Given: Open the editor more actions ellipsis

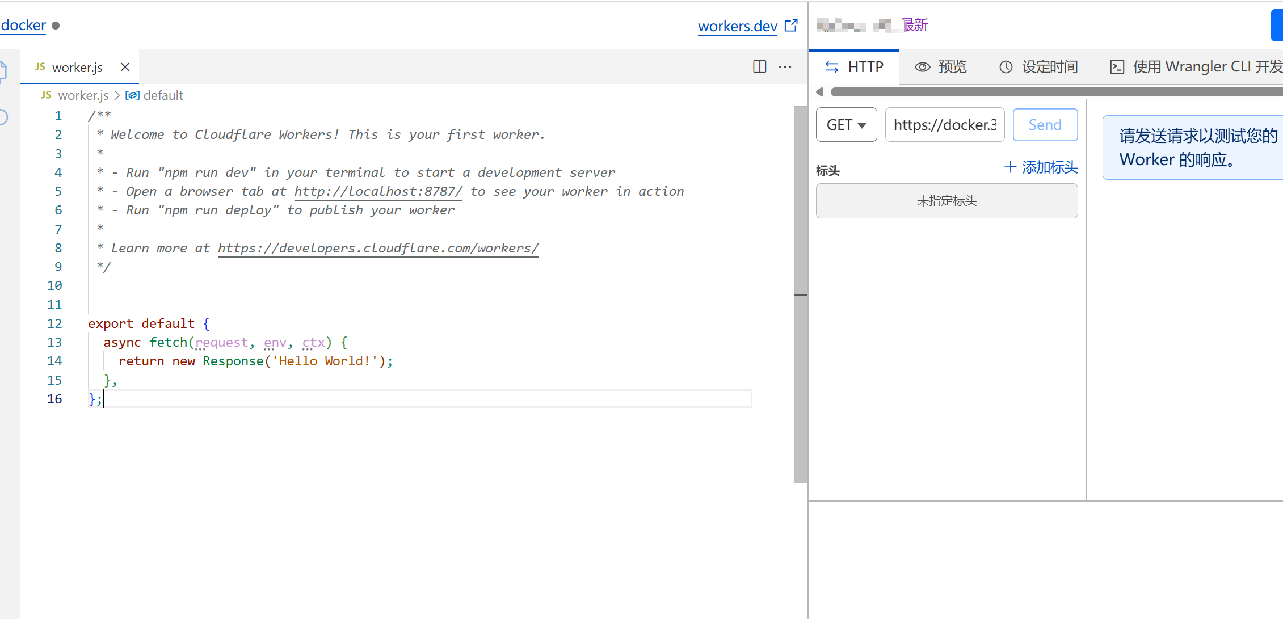Looking at the screenshot, I should [785, 67].
